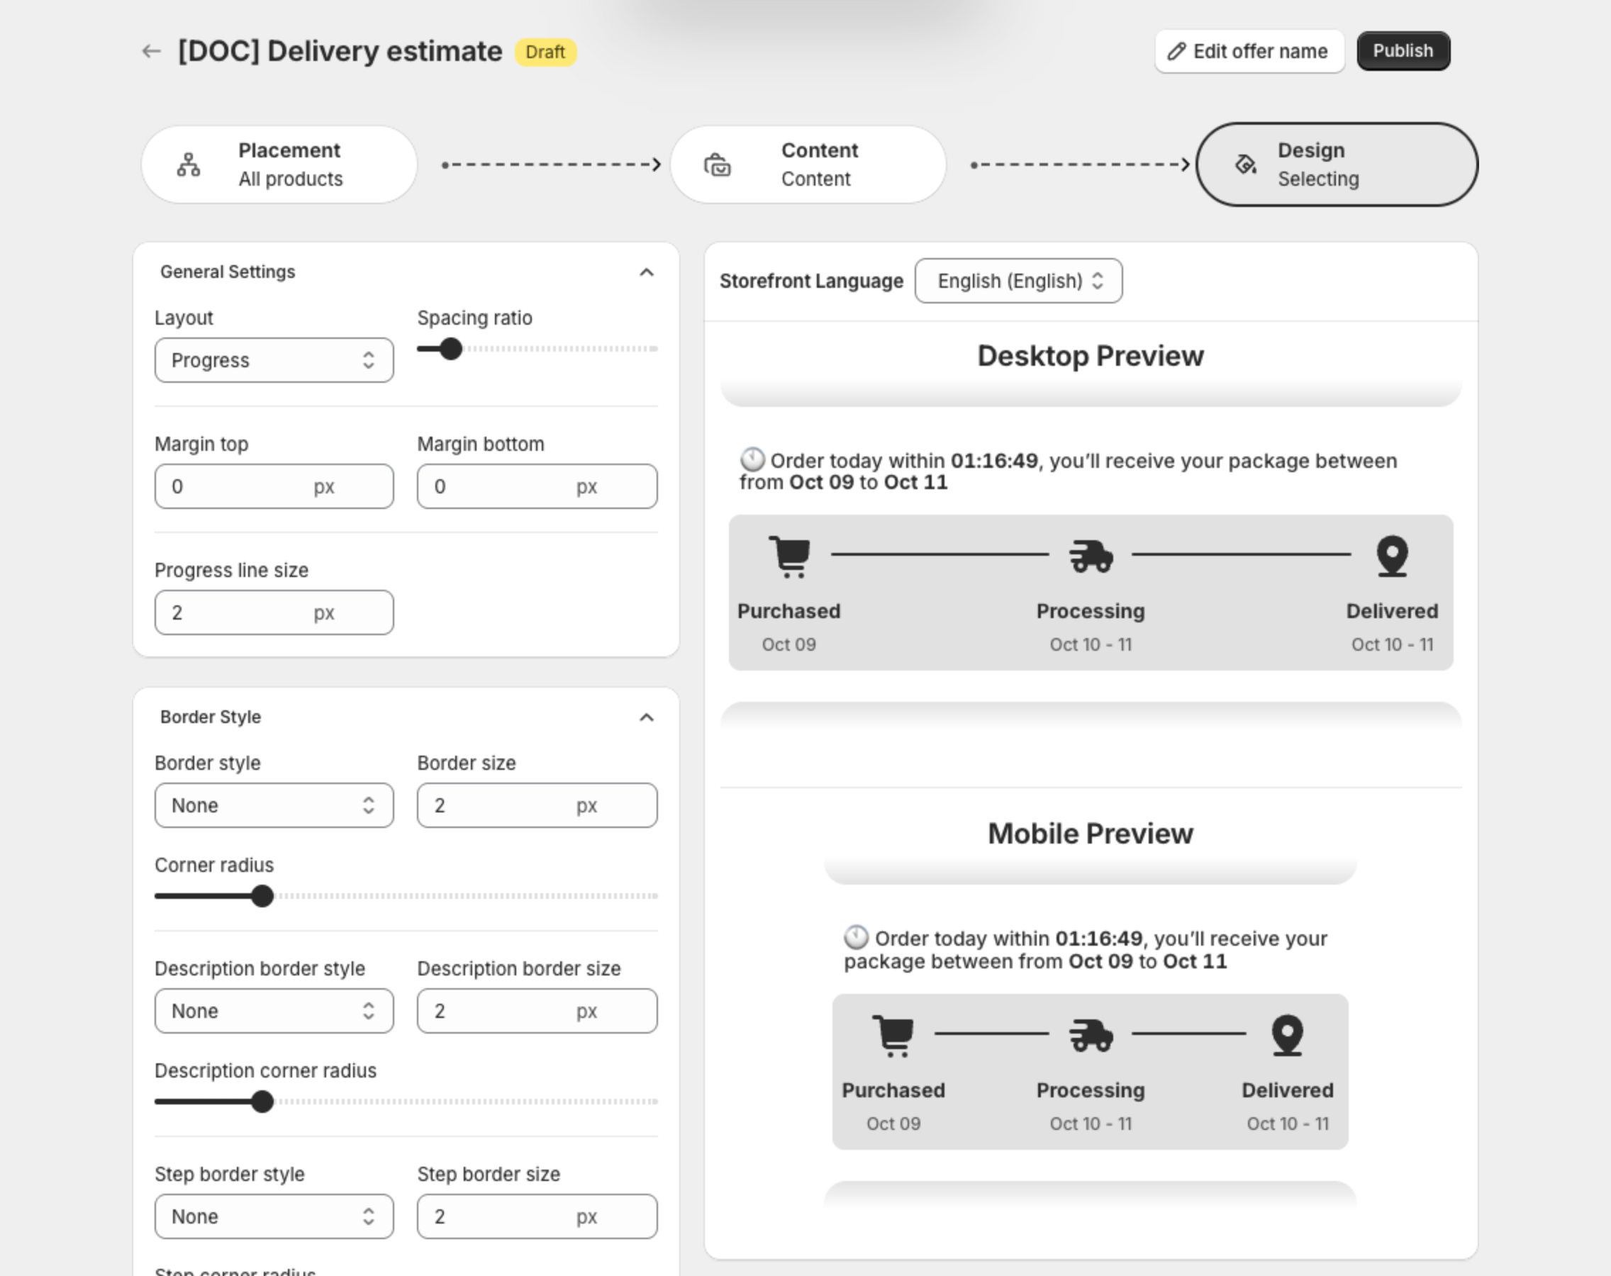This screenshot has height=1276, width=1611.
Task: Go to the Placement step tab
Action: pyautogui.click(x=279, y=164)
